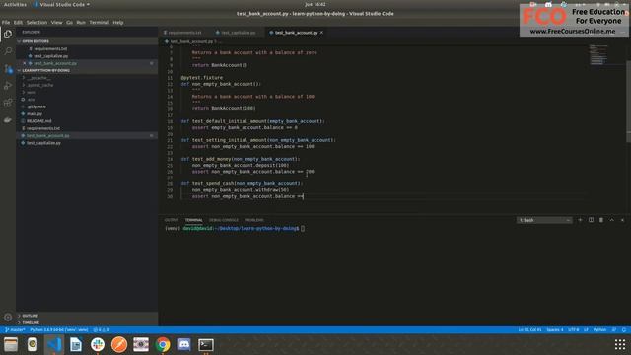631x355 pixels.
Task: Click the Ln, Col indicator in status bar
Action: pyautogui.click(x=529, y=330)
